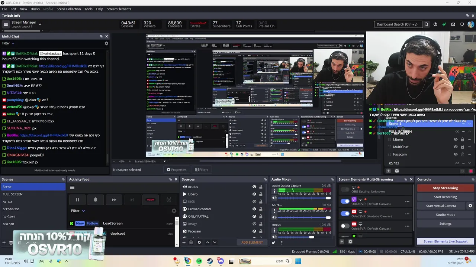Open Multi-Streaming settings gear
Screen dimensions: 476x267
coord(350,241)
